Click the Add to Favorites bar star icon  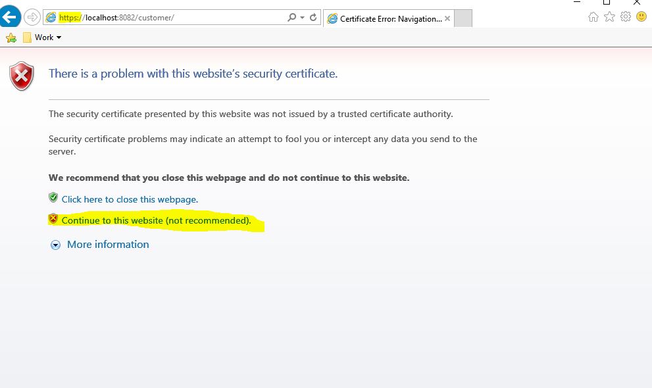click(x=11, y=37)
